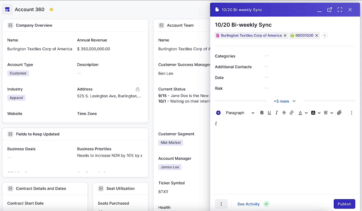Image resolution: width=362 pixels, height=211 pixels.
Task: Open the alignment dropdown arrow
Action: (x=332, y=113)
